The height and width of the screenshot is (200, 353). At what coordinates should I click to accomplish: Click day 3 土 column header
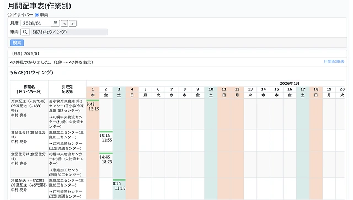119,92
